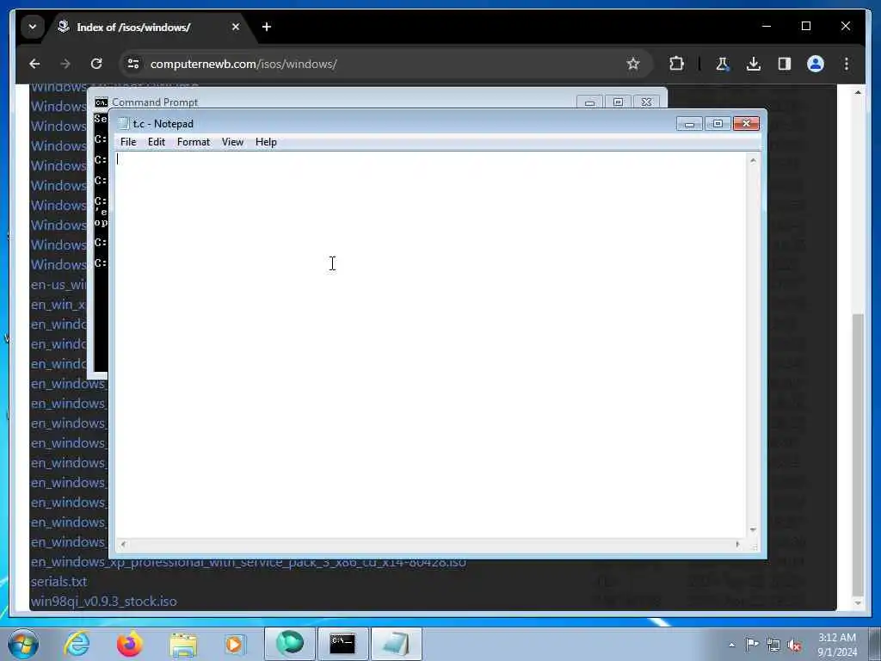The image size is (881, 661).
Task: Click the Show desktop strip
Action: tap(875, 644)
